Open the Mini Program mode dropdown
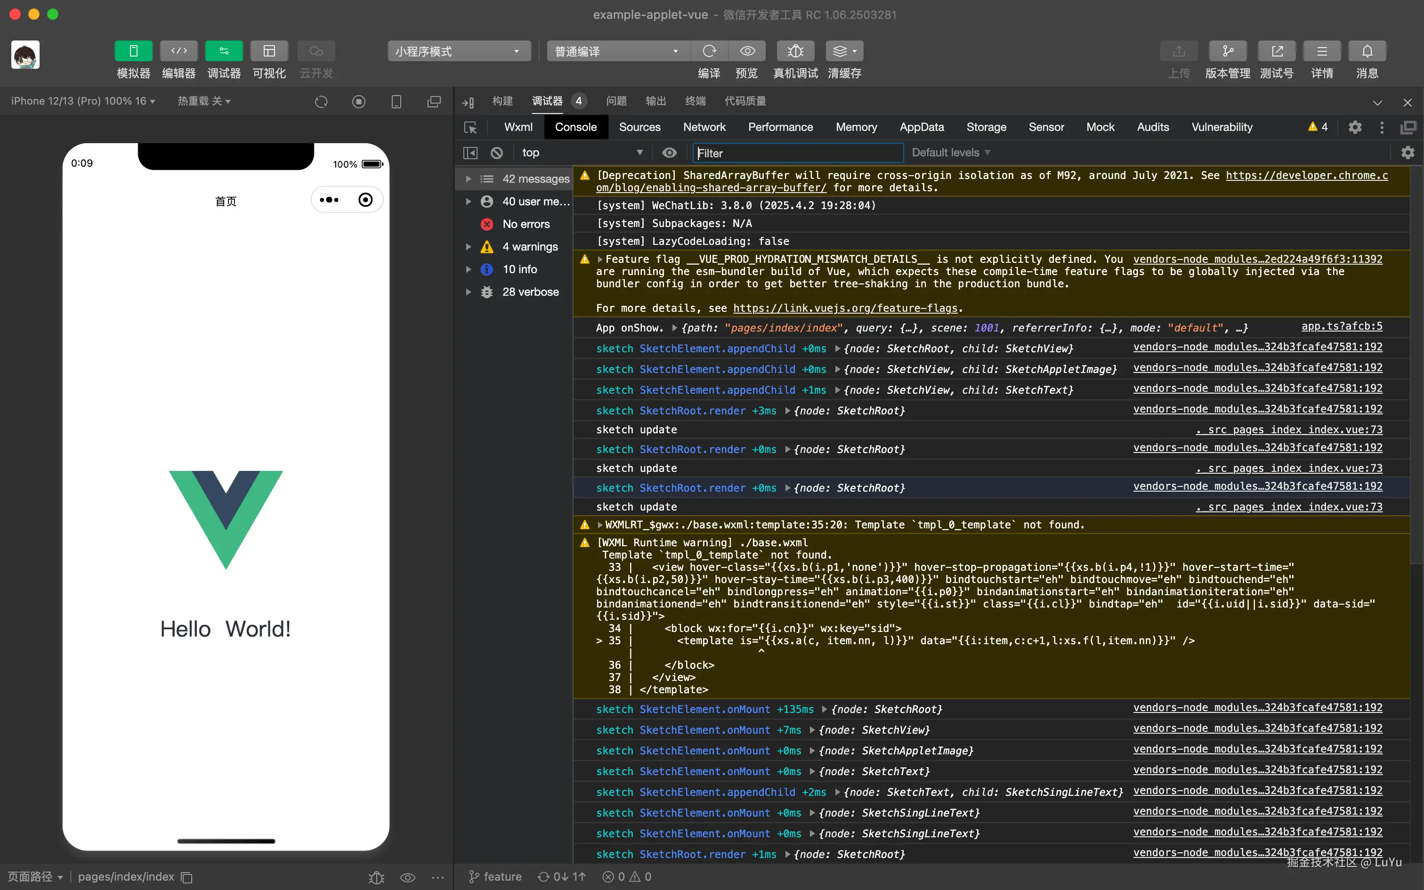Viewport: 1424px width, 890px height. (458, 51)
